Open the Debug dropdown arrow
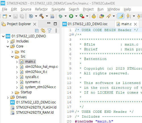 [x=65, y=16]
